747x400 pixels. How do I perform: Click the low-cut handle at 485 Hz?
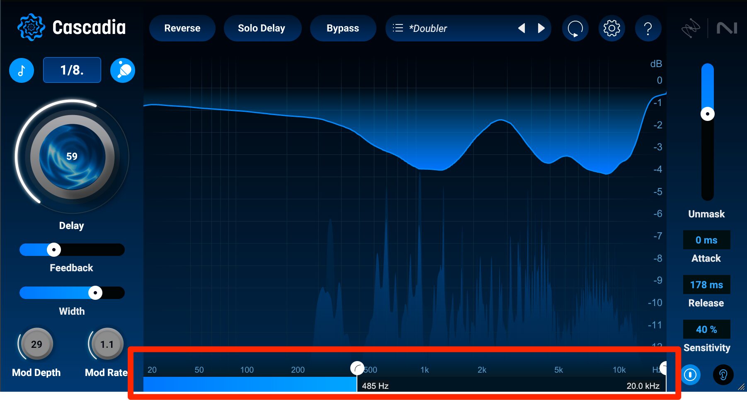[x=357, y=368]
